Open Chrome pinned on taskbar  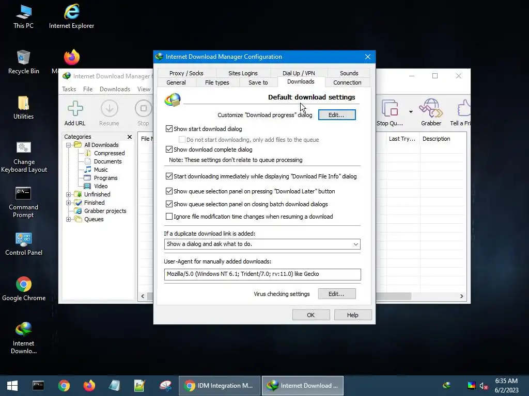click(x=64, y=386)
